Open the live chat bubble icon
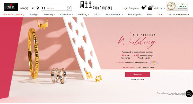 coord(189,94)
